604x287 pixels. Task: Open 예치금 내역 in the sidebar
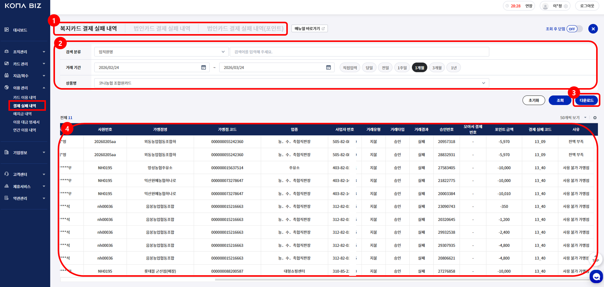click(22, 114)
